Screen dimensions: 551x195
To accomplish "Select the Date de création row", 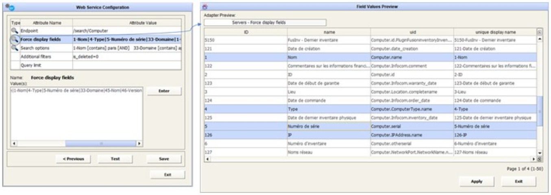I will tap(370, 48).
